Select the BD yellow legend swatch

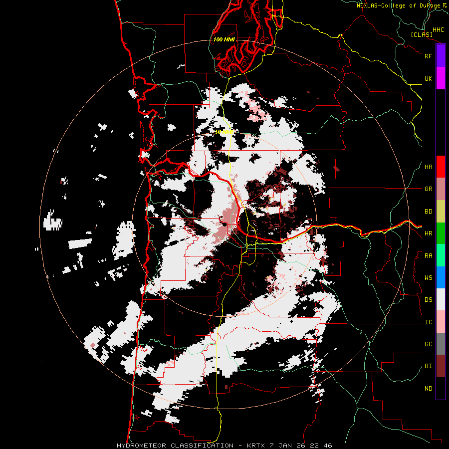441,212
